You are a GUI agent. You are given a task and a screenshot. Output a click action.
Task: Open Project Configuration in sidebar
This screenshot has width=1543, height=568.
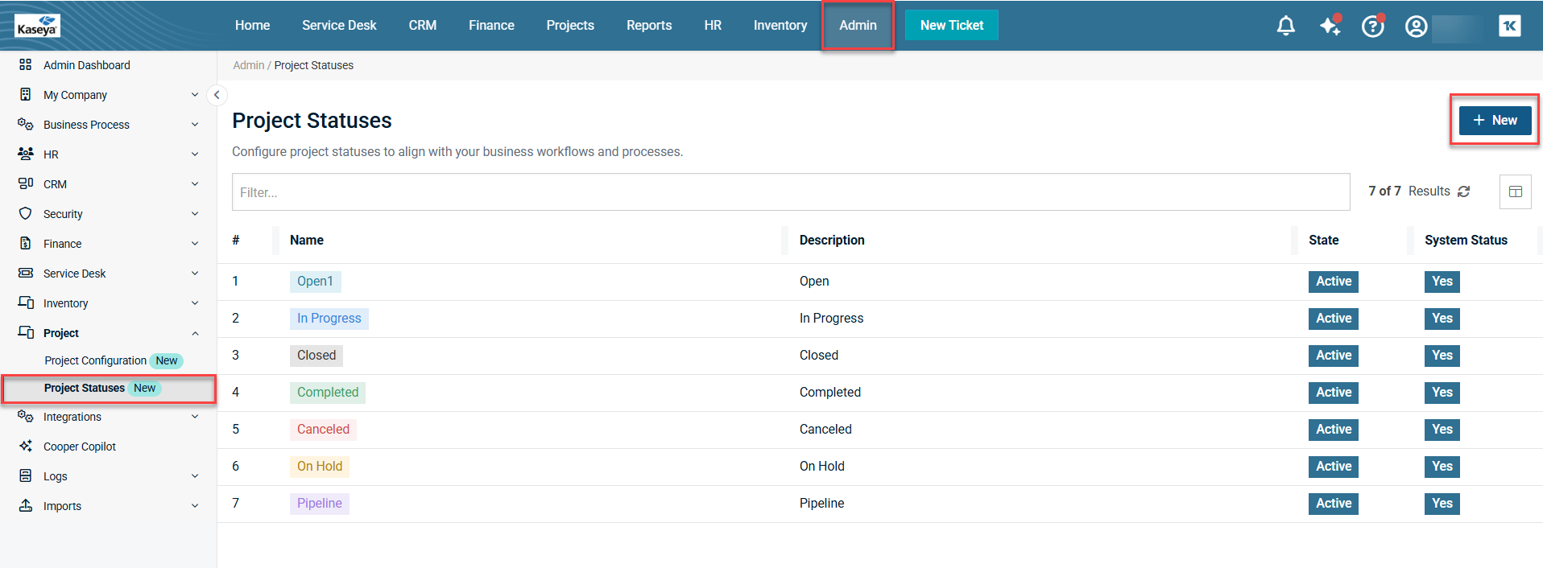95,360
